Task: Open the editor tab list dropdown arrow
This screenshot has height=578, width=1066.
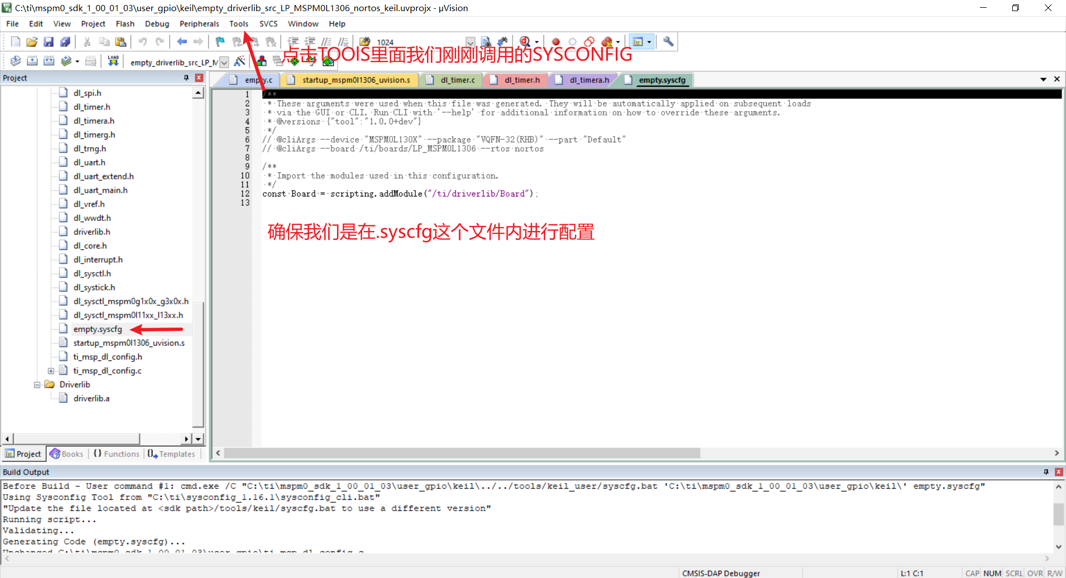Action: [x=1043, y=79]
